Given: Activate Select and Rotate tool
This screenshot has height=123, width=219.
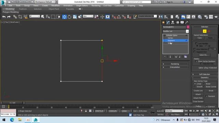Looking at the screenshot, I should click(69, 17).
